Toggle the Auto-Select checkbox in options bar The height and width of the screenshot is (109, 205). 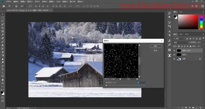pyautogui.click(x=16, y=6)
